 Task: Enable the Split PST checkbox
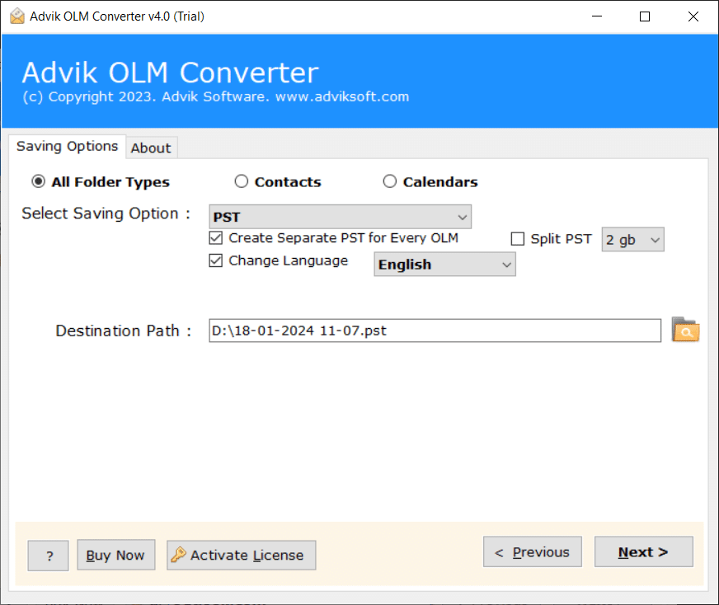pos(518,239)
